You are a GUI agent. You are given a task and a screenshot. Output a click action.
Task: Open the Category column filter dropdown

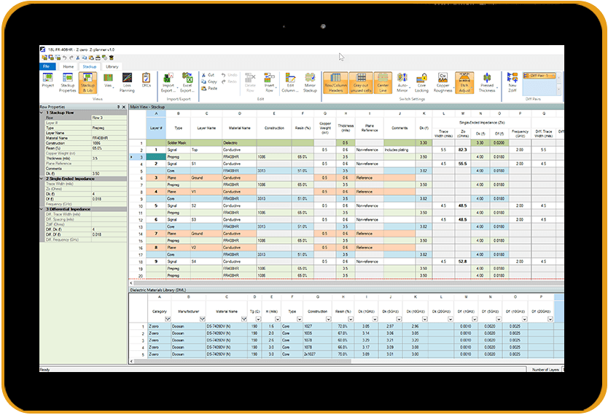pyautogui.click(x=168, y=319)
